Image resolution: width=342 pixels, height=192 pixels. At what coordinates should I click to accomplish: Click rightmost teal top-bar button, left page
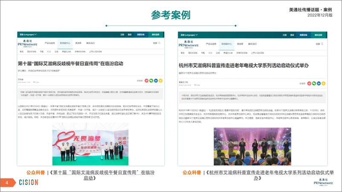(156, 34)
